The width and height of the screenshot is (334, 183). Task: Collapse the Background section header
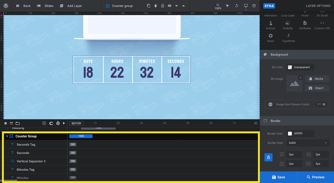(x=297, y=54)
